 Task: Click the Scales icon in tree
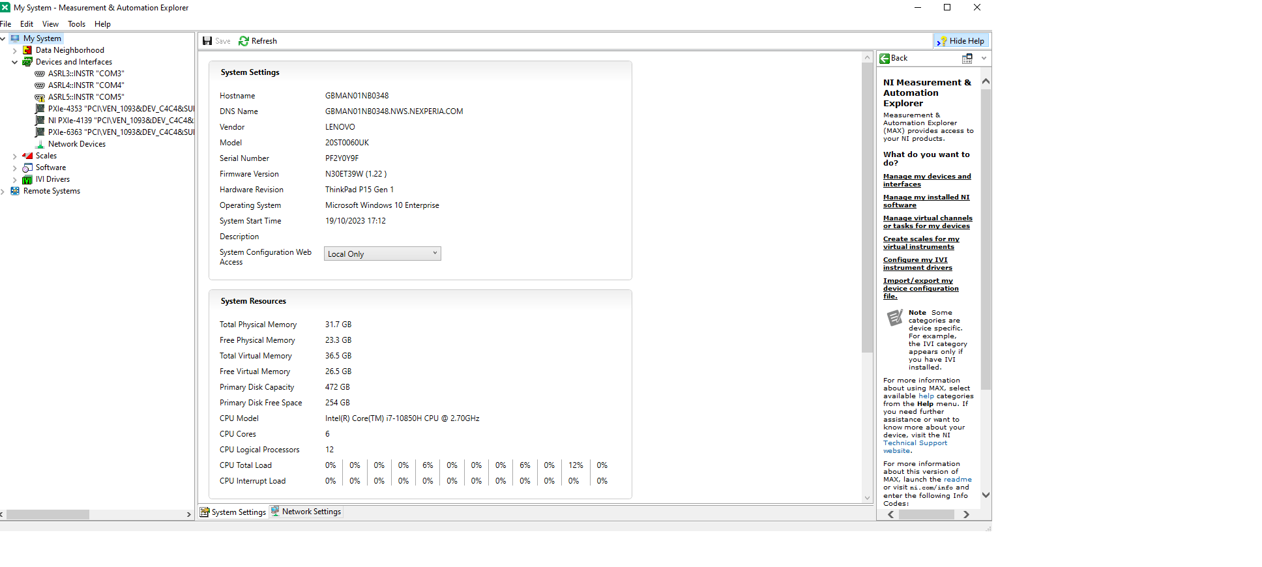(x=27, y=156)
